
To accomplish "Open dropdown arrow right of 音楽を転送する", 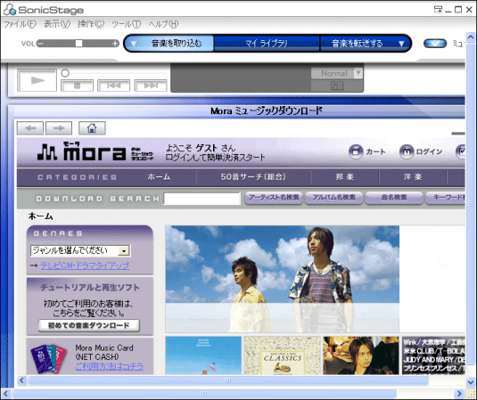I will [x=401, y=44].
